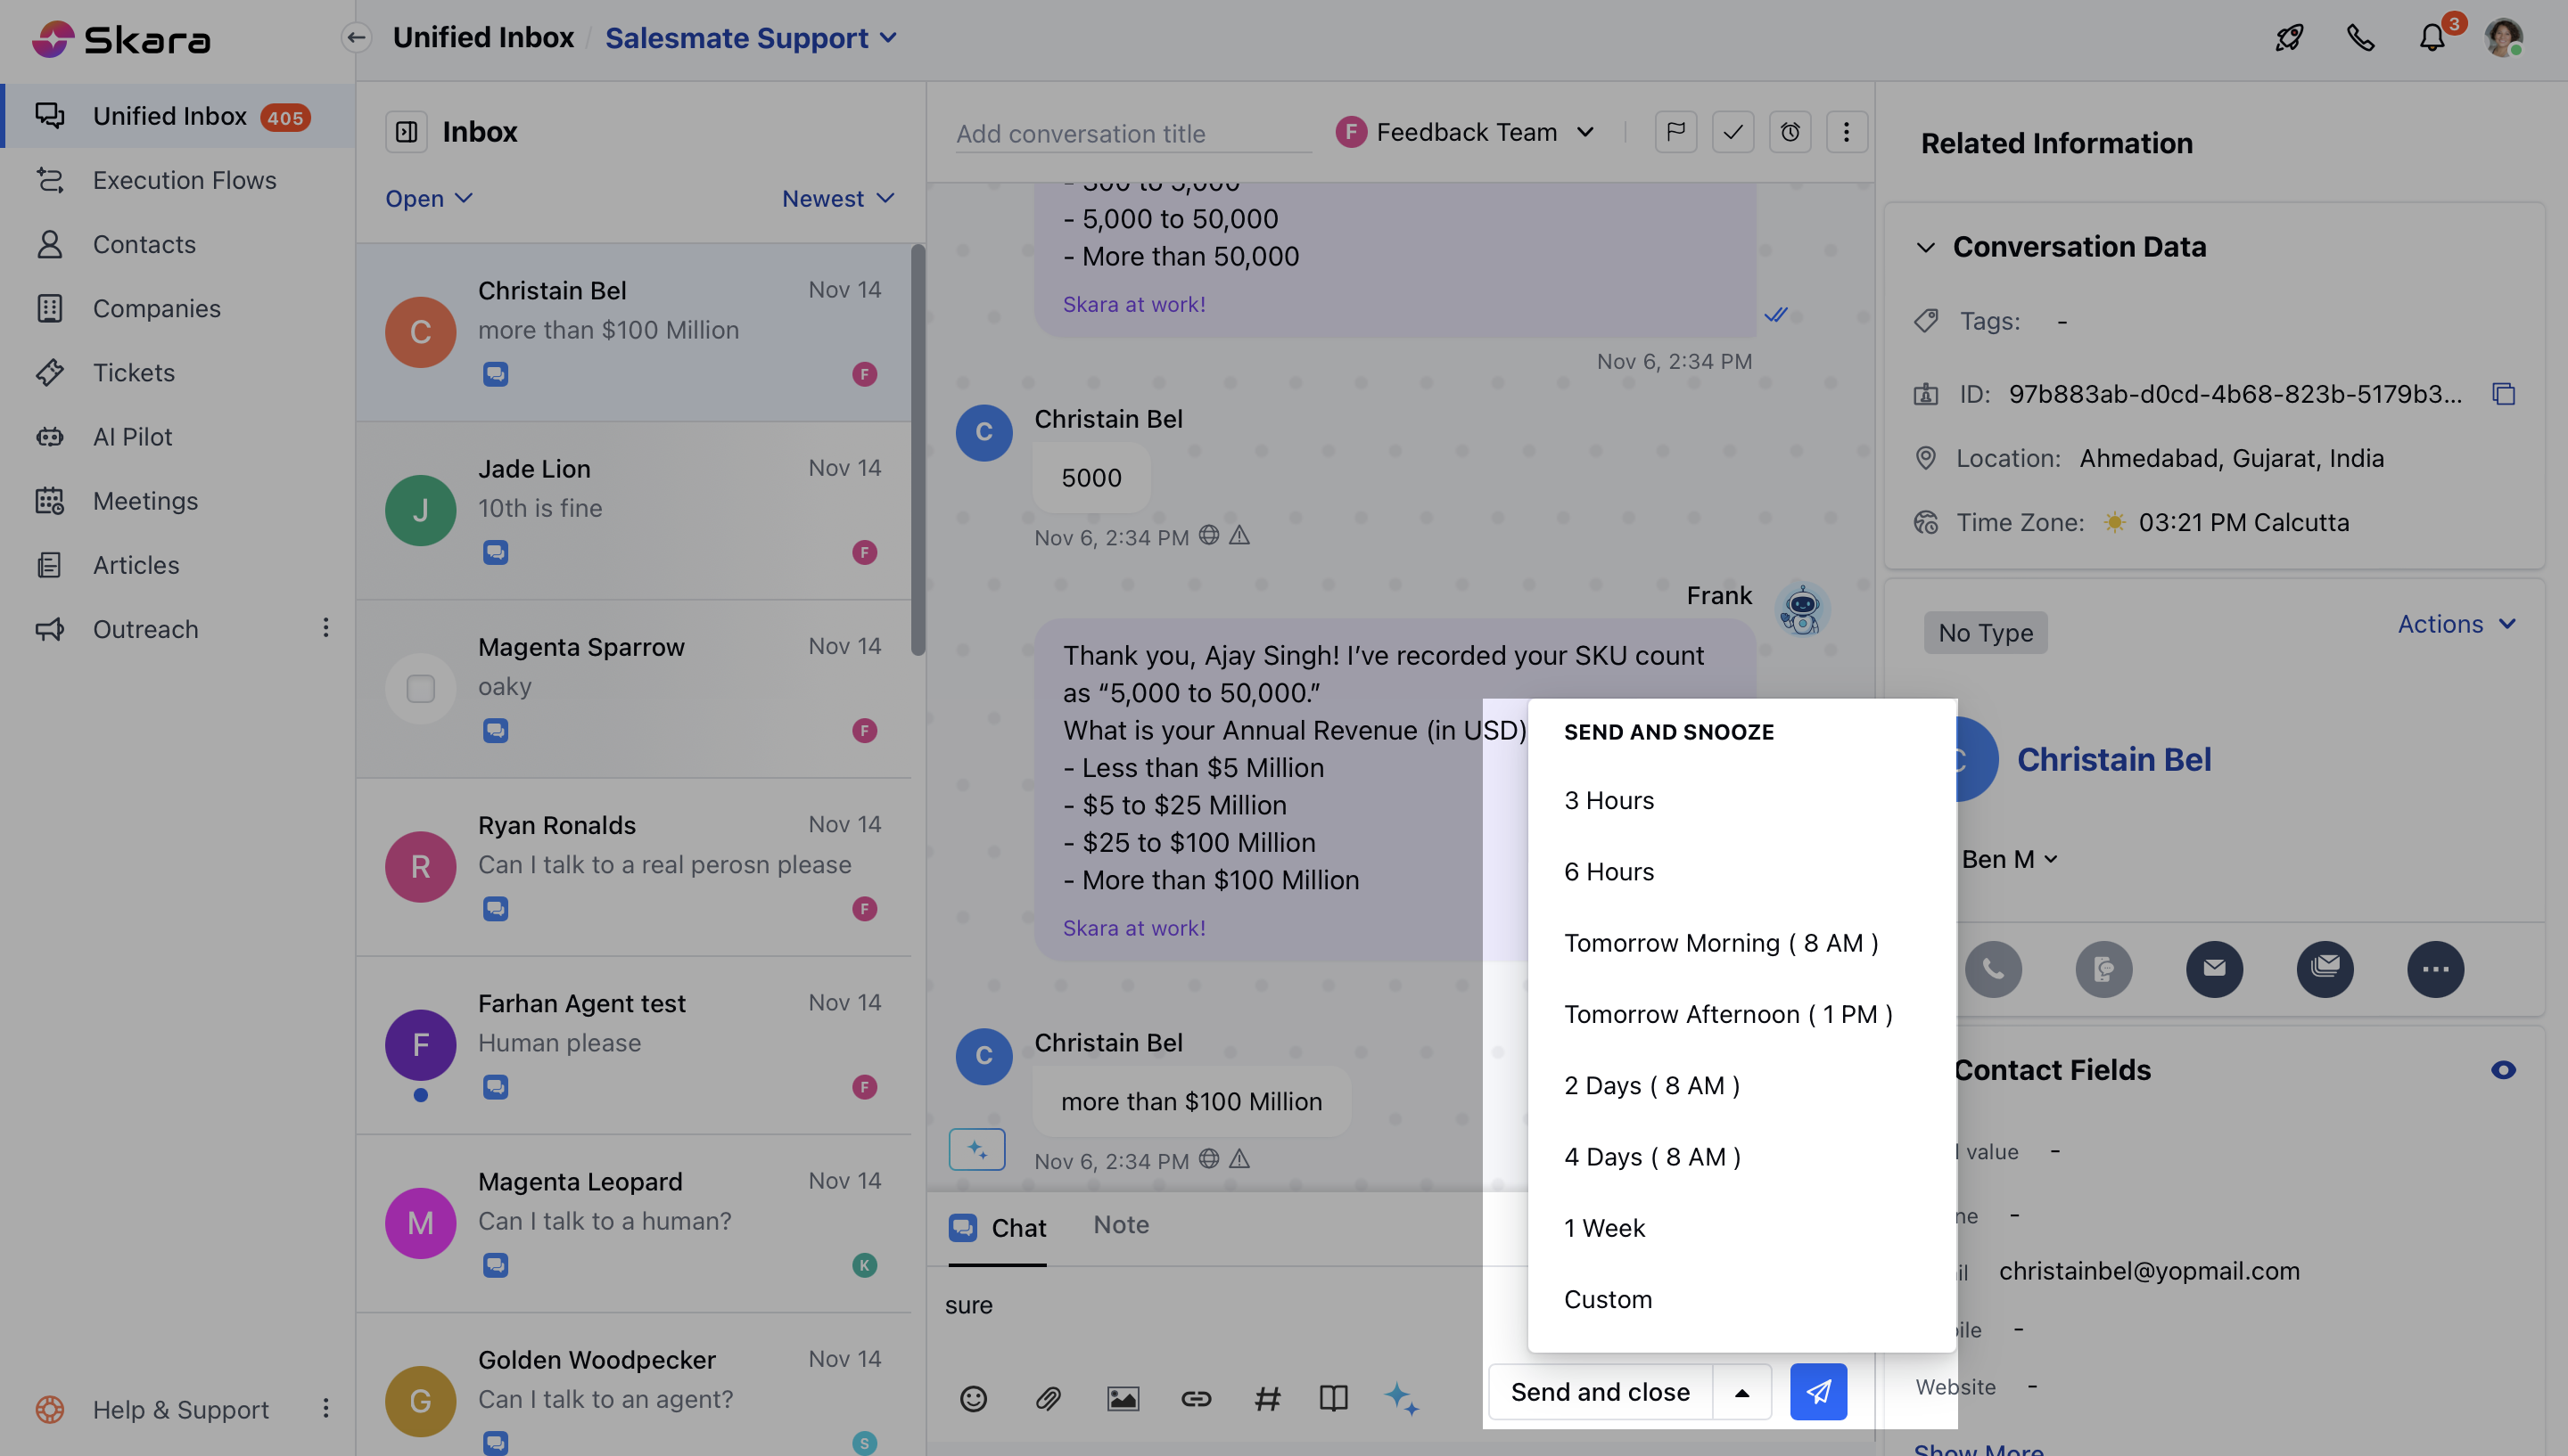Image resolution: width=2568 pixels, height=1456 pixels.
Task: Open notifications bell icon
Action: (2432, 38)
